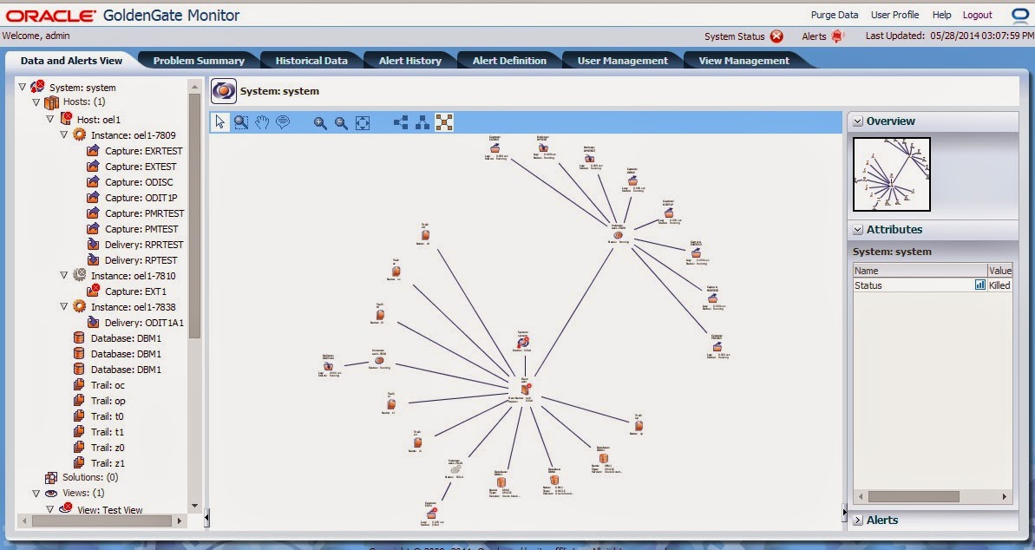Image resolution: width=1035 pixels, height=550 pixels.
Task: Collapse the Host: oel1 tree node
Action: click(49, 119)
